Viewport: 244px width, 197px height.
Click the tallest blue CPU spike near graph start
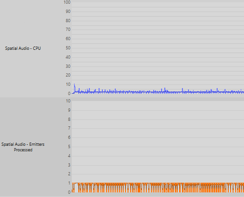click(75, 88)
